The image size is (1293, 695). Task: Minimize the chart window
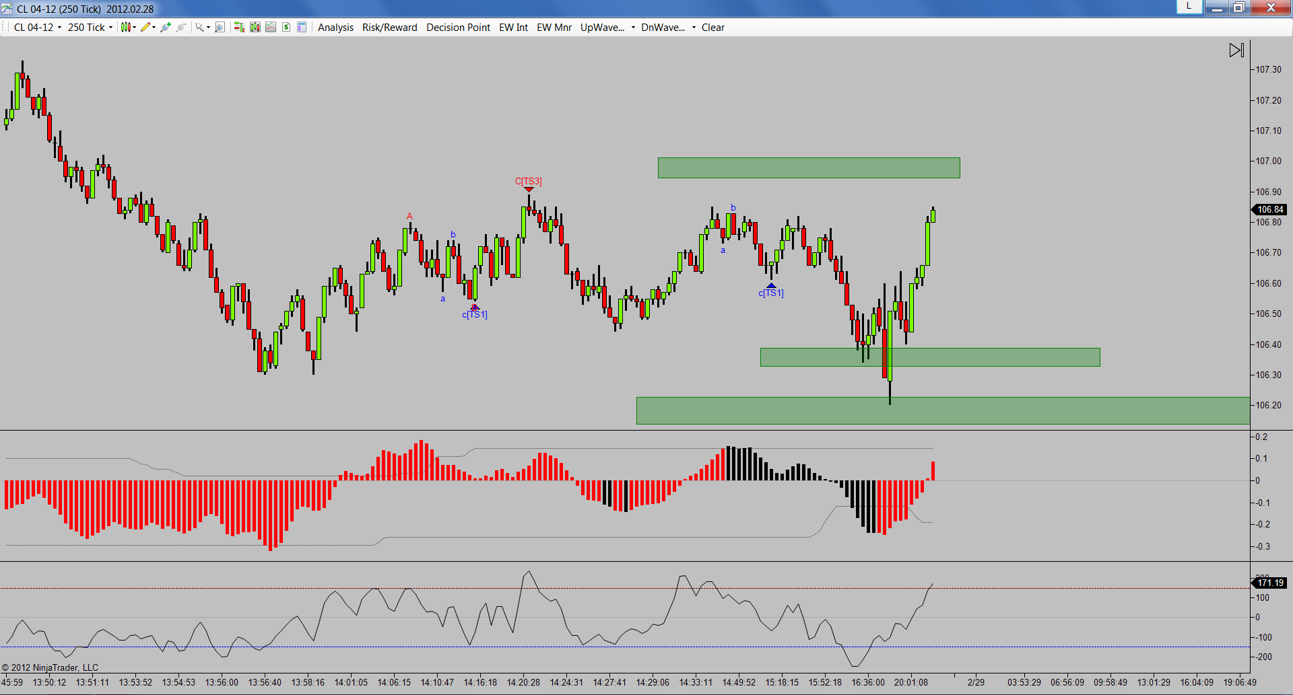coord(1217,7)
